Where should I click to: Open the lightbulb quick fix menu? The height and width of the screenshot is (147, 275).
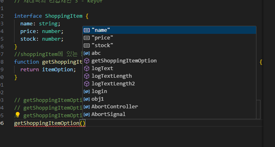[18, 115]
